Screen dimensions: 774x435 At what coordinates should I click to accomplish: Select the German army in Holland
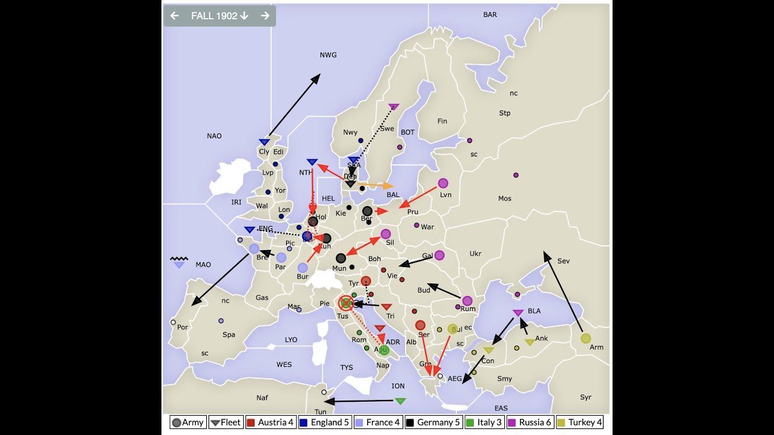(x=313, y=222)
